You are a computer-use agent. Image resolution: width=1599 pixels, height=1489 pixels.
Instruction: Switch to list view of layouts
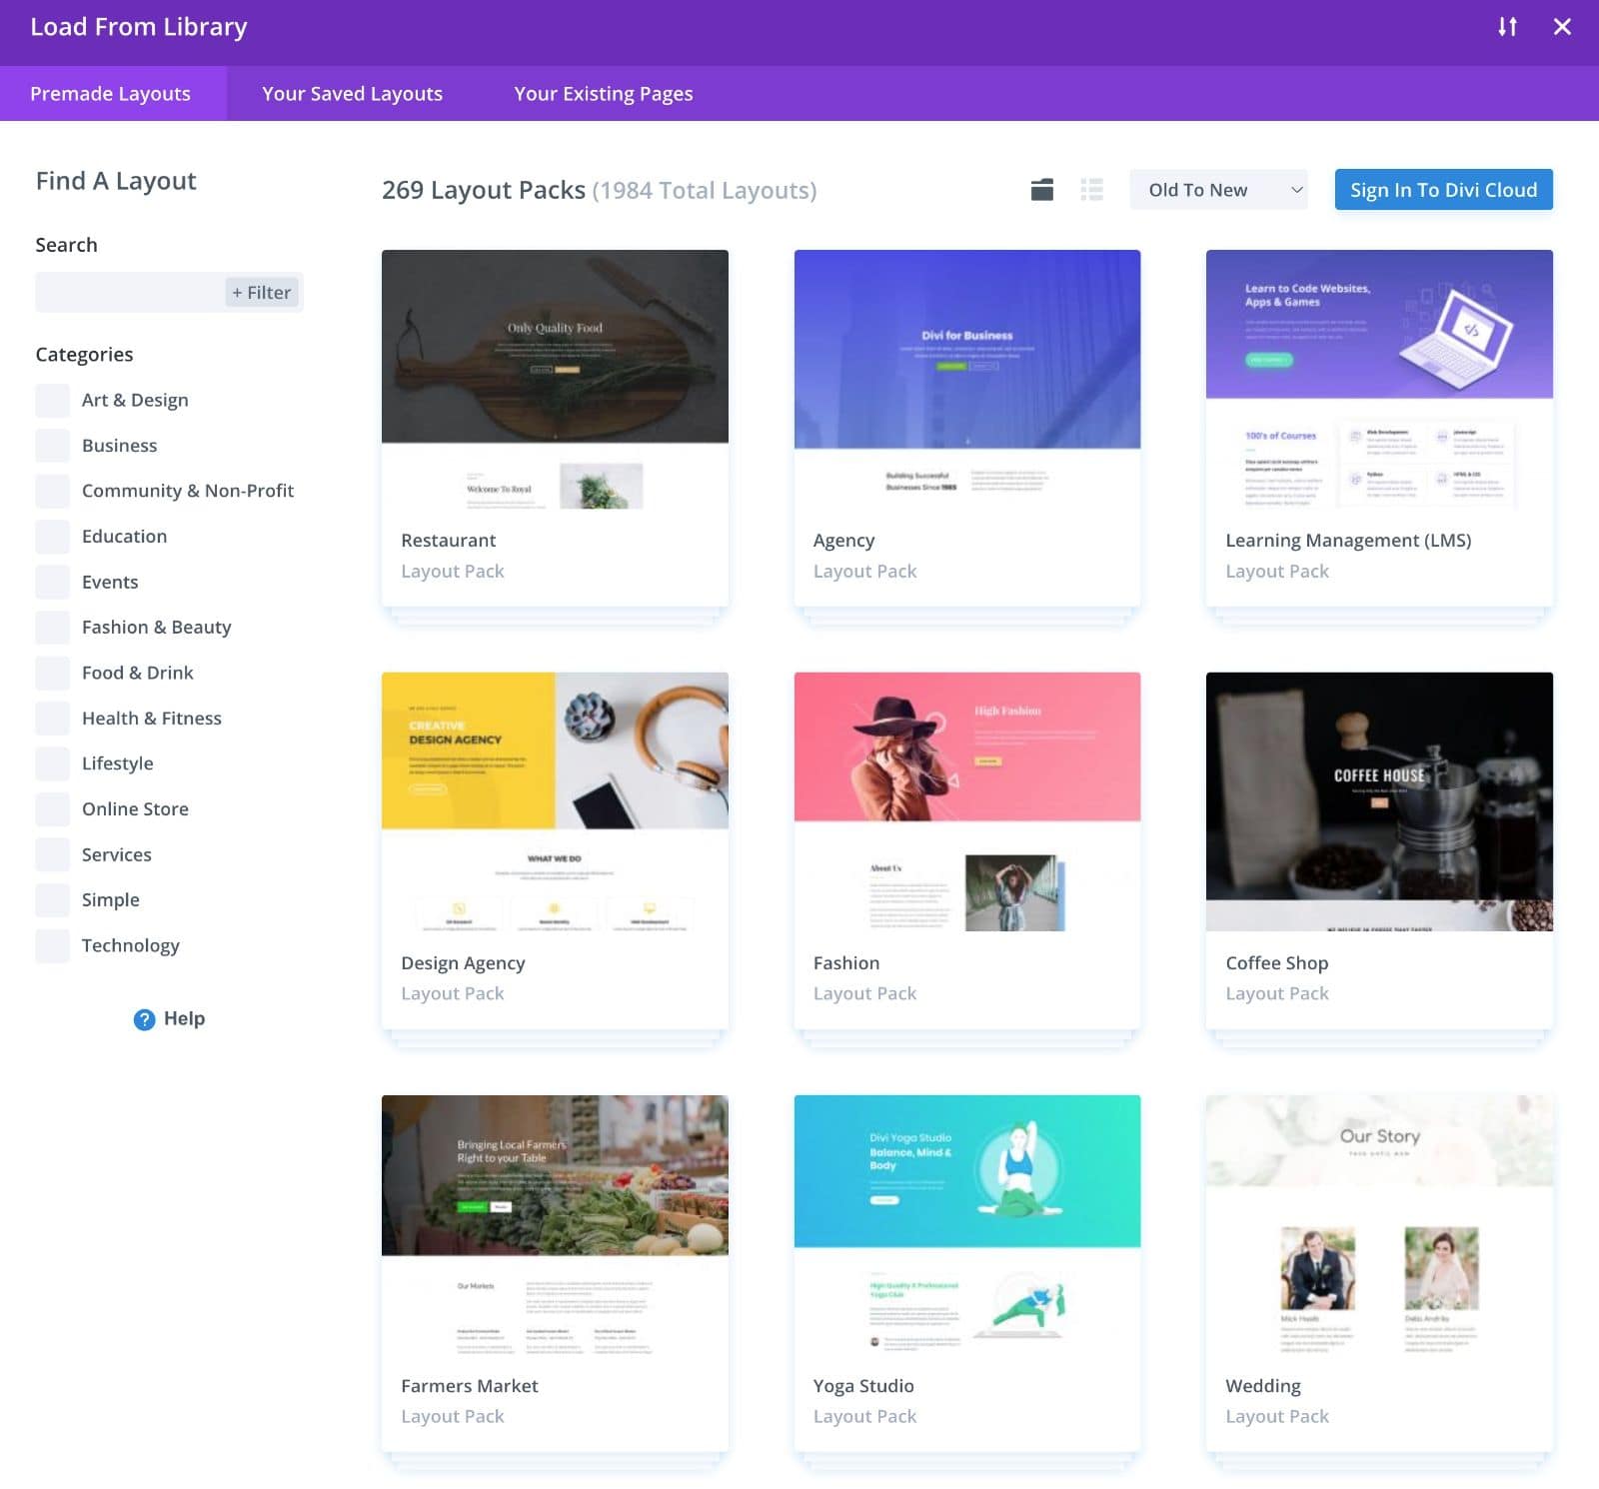1091,189
